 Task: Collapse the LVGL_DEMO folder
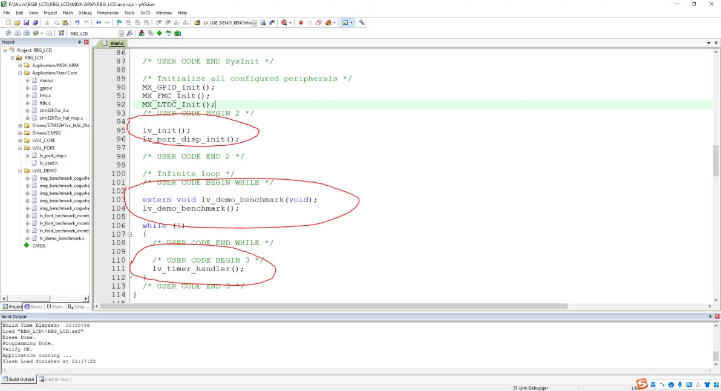[x=20, y=171]
